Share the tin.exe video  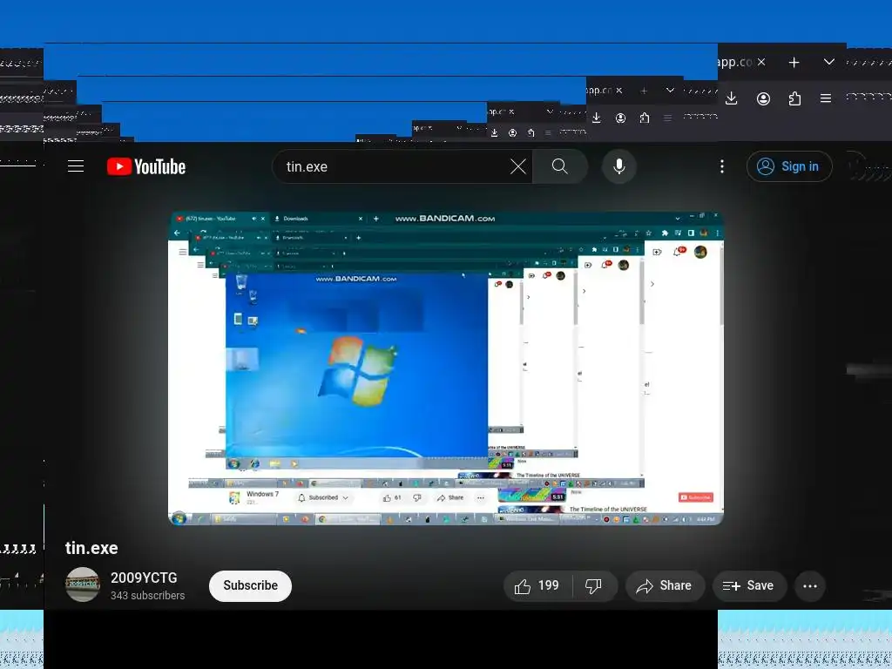[665, 586]
